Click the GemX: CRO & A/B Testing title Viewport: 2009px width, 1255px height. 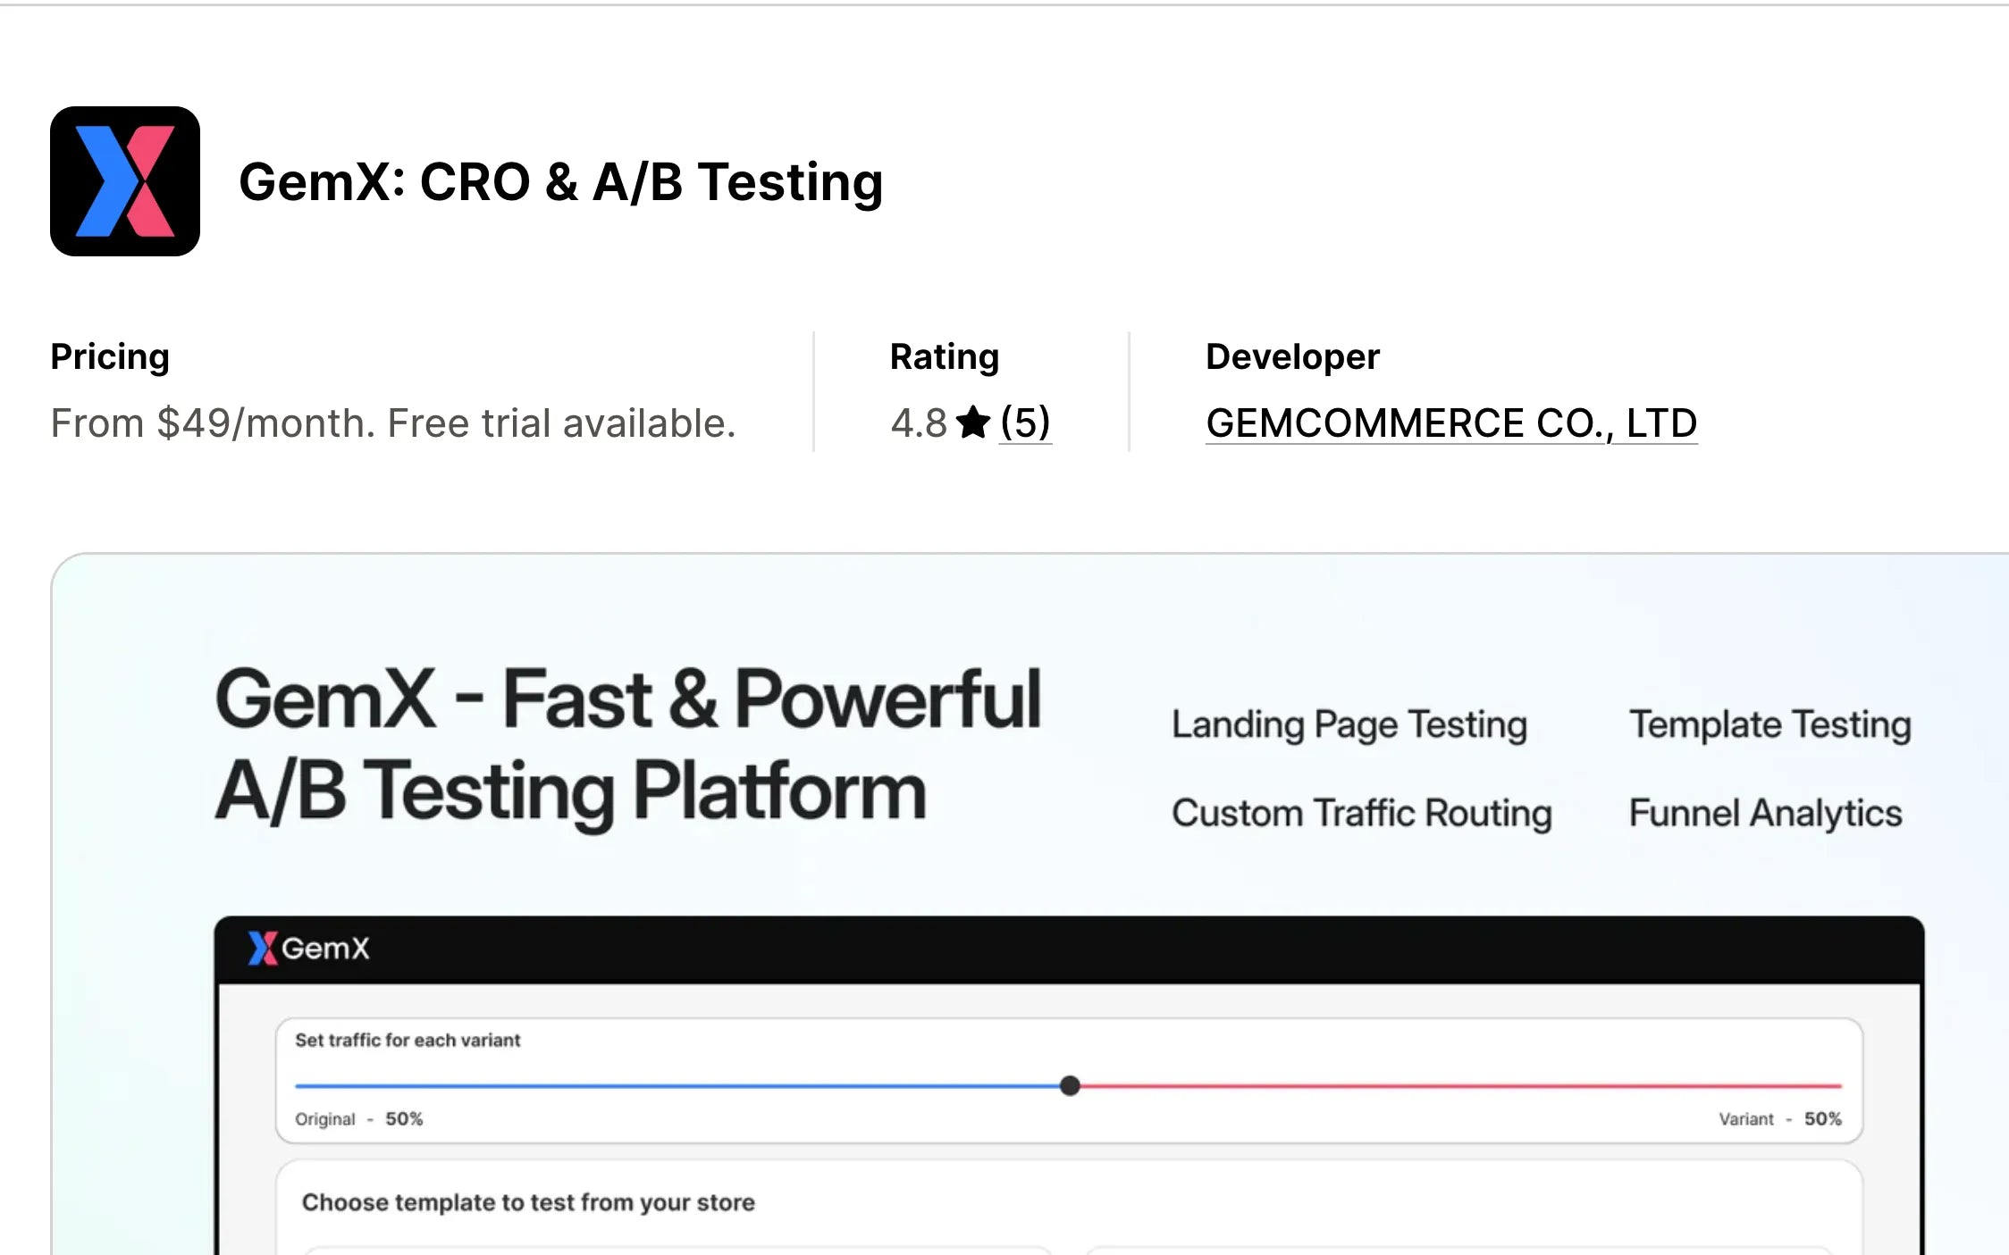pyautogui.click(x=560, y=181)
